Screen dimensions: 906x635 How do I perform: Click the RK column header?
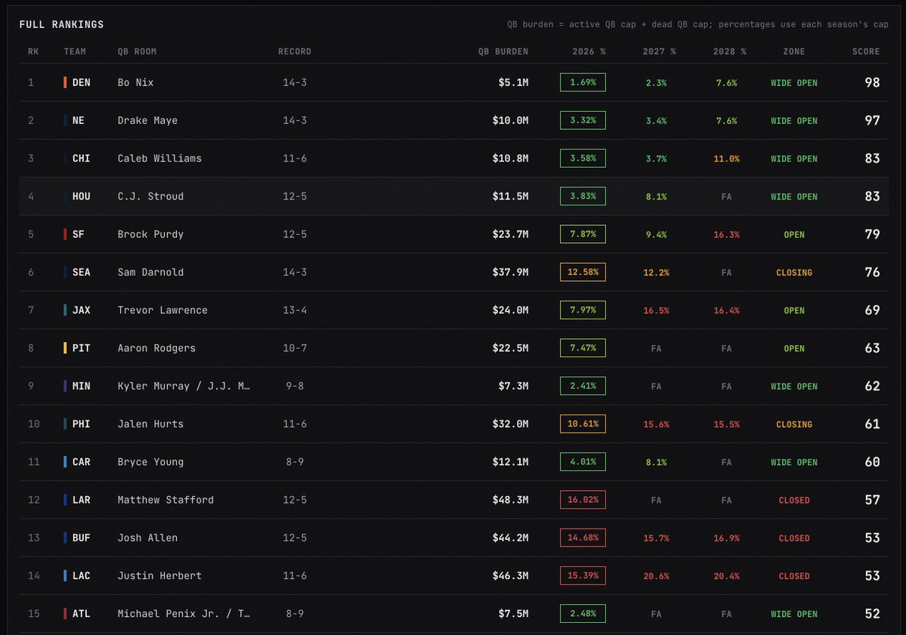tap(33, 51)
